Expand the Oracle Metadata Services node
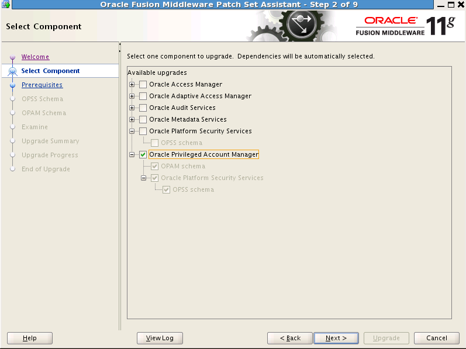 [x=132, y=119]
